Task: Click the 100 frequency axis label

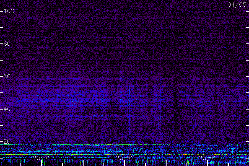Action: coord(9,11)
